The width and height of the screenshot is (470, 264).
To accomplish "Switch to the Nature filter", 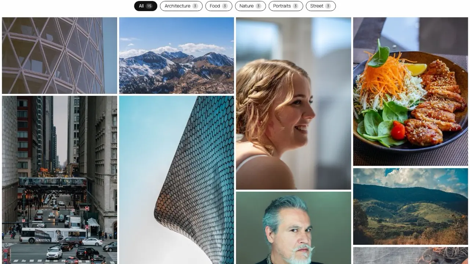I will (x=250, y=6).
